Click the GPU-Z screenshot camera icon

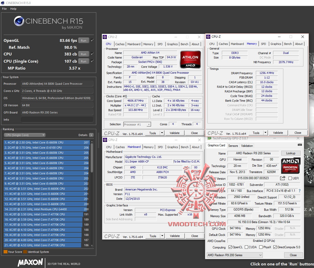(x=300, y=145)
